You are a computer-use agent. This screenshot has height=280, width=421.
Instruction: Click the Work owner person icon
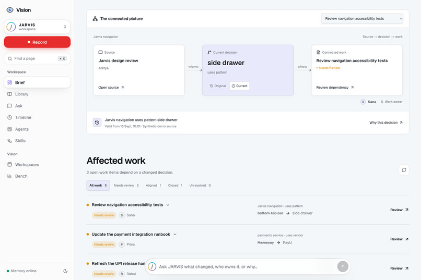tap(382, 102)
